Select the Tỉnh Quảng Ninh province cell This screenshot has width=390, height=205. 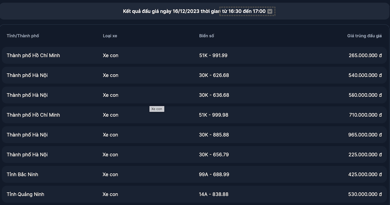(26, 194)
